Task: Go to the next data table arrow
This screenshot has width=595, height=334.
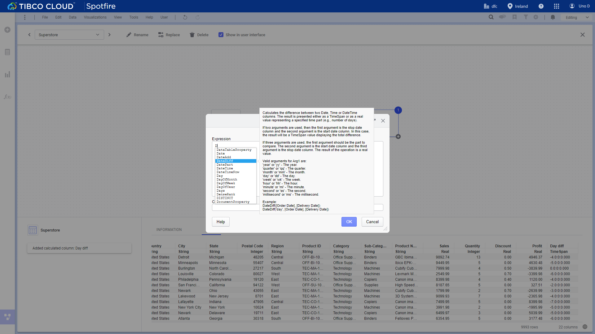Action: [x=109, y=35]
